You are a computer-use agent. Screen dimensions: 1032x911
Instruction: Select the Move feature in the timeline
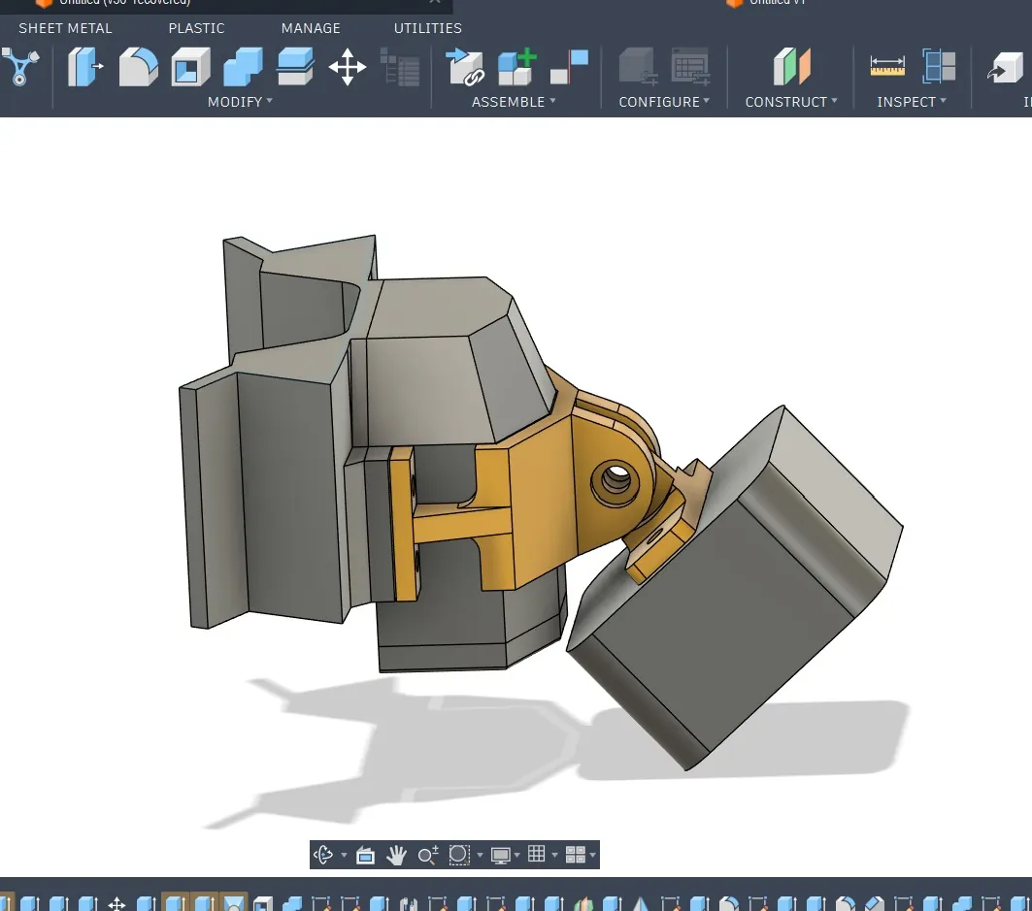click(117, 904)
